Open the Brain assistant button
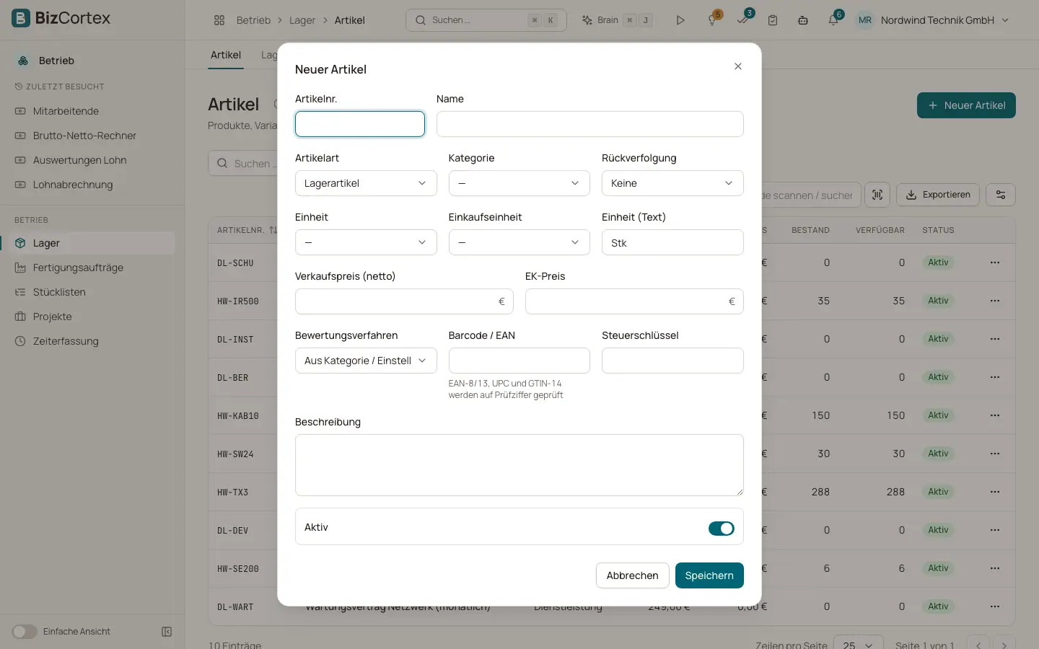Screen dimensions: 1039x649 617,20
